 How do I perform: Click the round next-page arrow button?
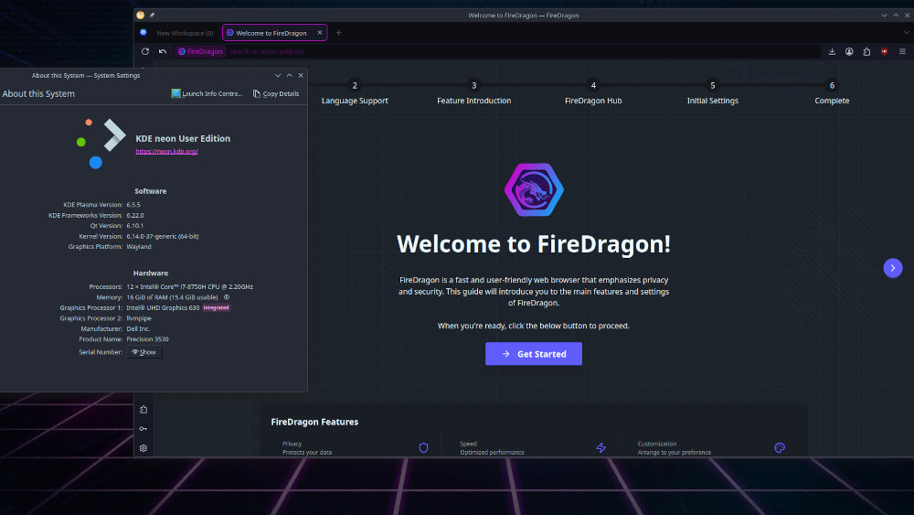click(892, 268)
